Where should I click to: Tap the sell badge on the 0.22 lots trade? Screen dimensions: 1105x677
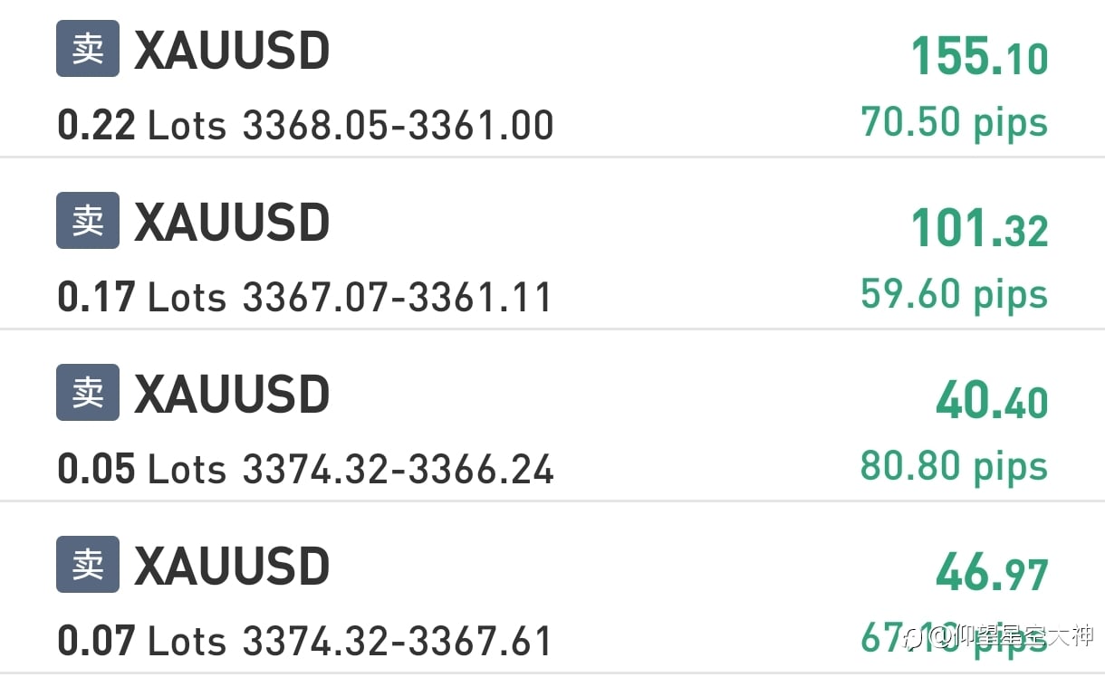click(x=88, y=48)
